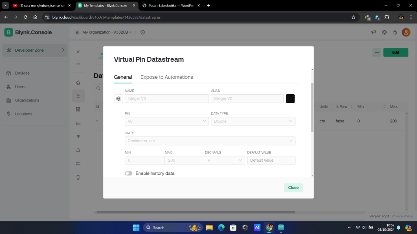The image size is (417, 234).
Task: Open the PIN V0 dropdown
Action: pos(167,121)
